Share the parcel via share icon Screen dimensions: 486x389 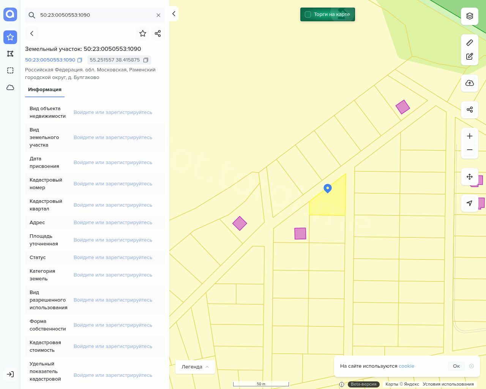pyautogui.click(x=158, y=33)
